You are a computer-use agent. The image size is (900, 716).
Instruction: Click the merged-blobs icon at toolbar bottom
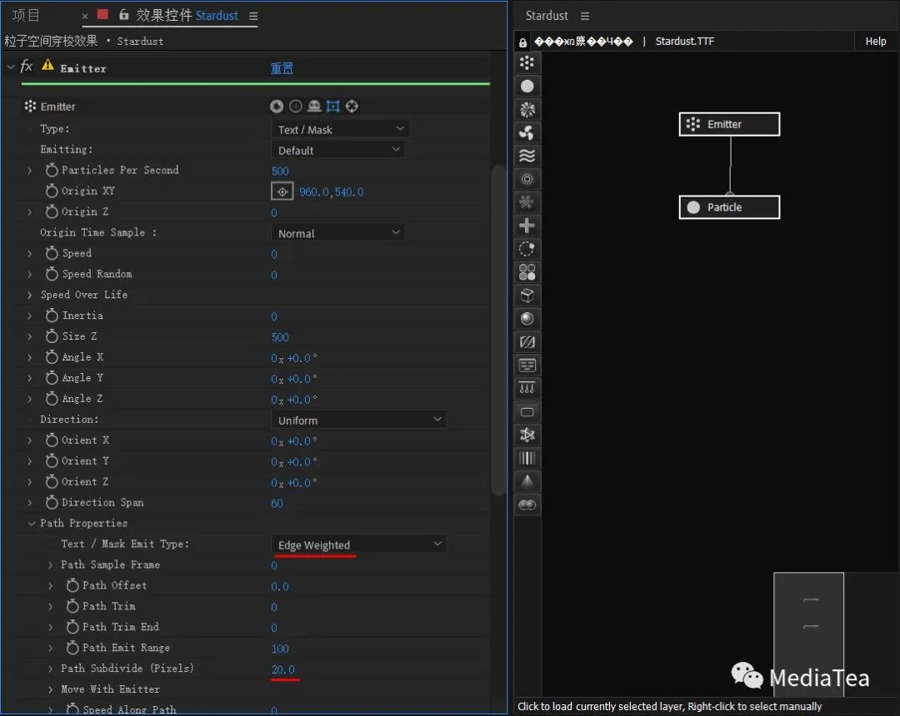coord(527,505)
